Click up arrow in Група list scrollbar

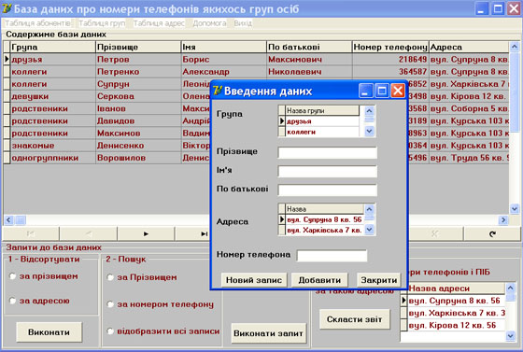[x=369, y=110]
